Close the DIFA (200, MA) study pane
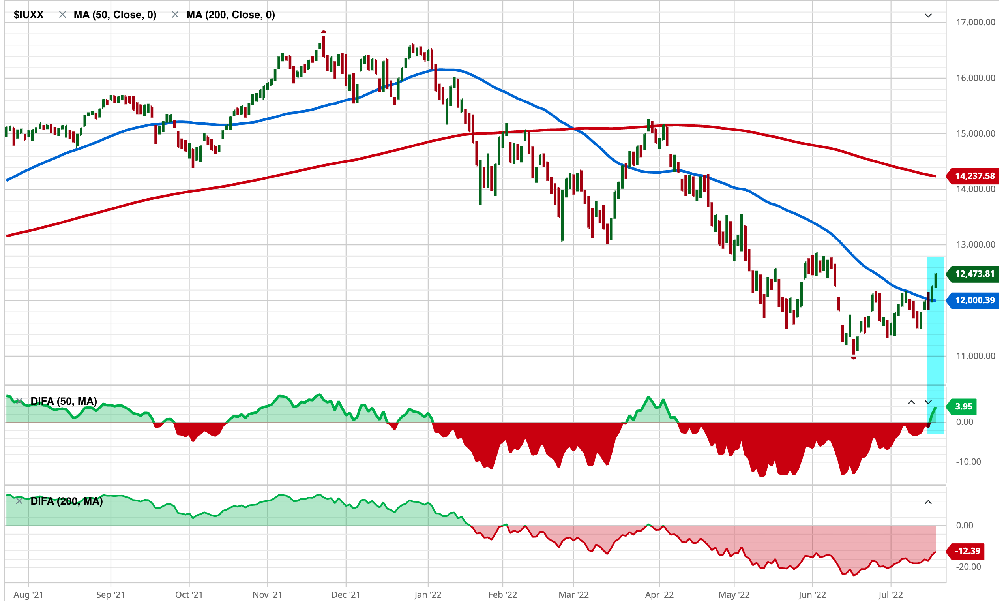 (x=19, y=501)
